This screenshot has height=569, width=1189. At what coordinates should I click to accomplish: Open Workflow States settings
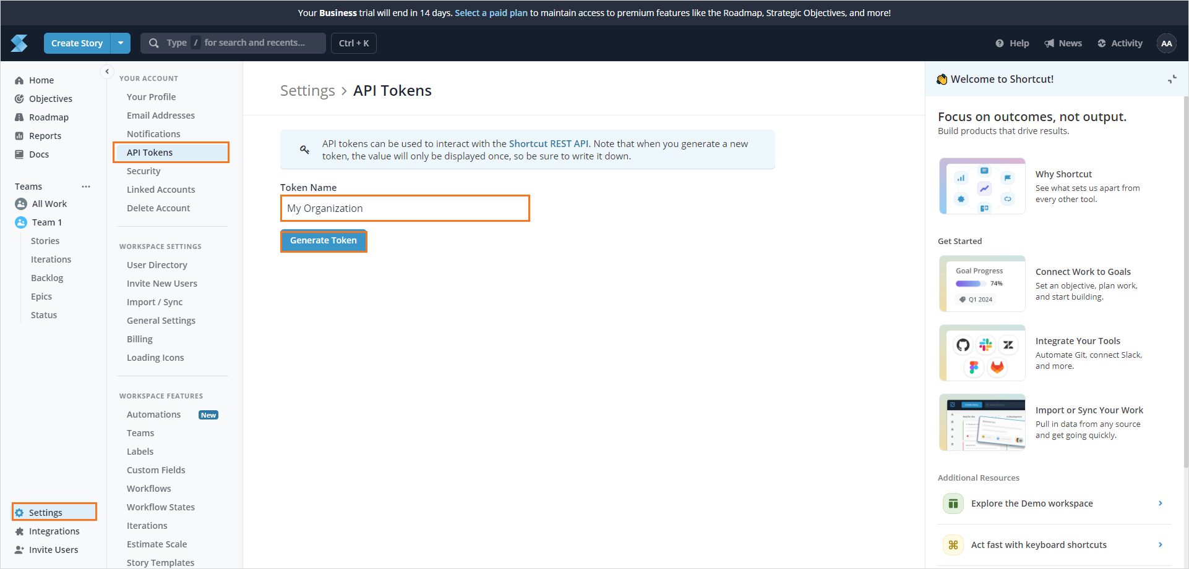tap(161, 507)
